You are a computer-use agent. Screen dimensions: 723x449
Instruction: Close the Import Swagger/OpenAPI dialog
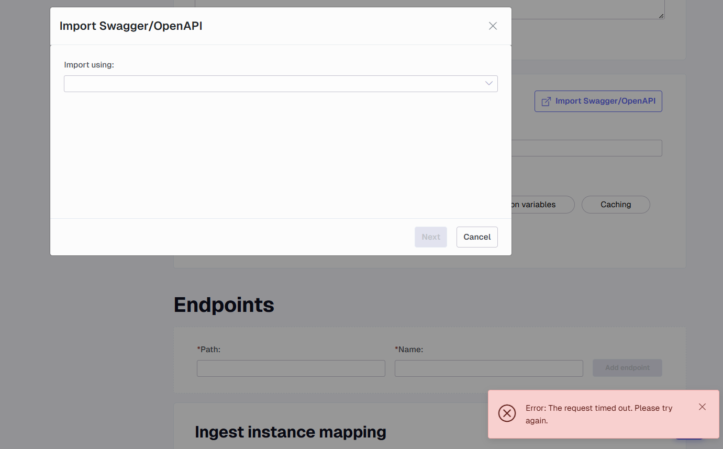(493, 26)
